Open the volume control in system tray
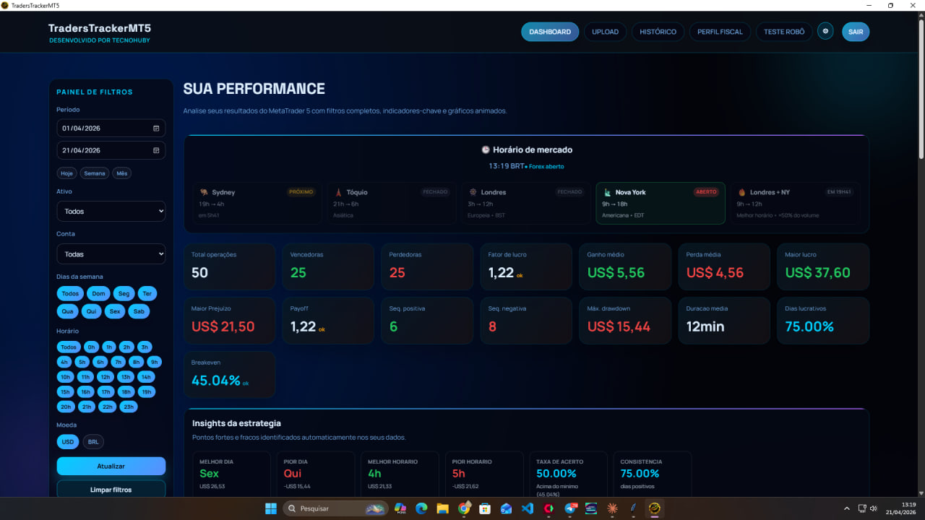This screenshot has width=925, height=520. pos(874,508)
